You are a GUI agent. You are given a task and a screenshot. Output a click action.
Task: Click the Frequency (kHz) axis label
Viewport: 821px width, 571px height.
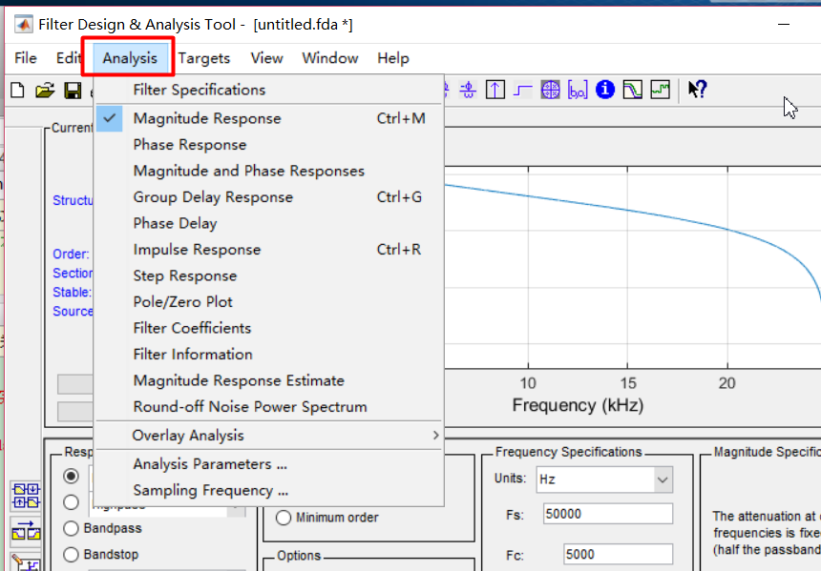578,406
